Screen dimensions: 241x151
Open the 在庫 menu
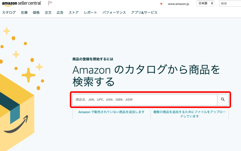[x=24, y=12]
